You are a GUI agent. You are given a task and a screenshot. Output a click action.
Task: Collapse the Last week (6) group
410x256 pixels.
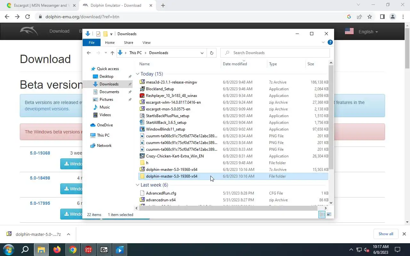[137, 185]
